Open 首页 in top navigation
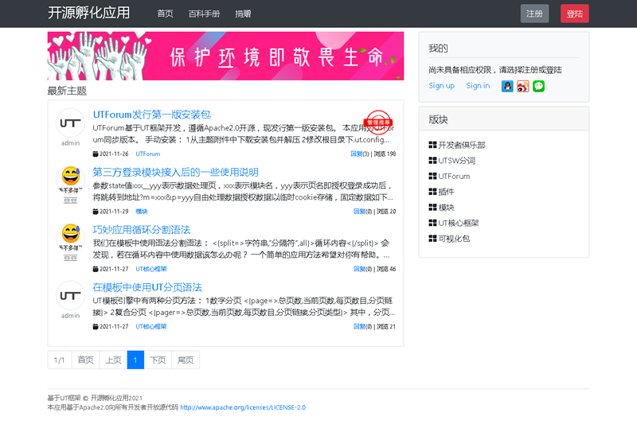 pos(166,14)
